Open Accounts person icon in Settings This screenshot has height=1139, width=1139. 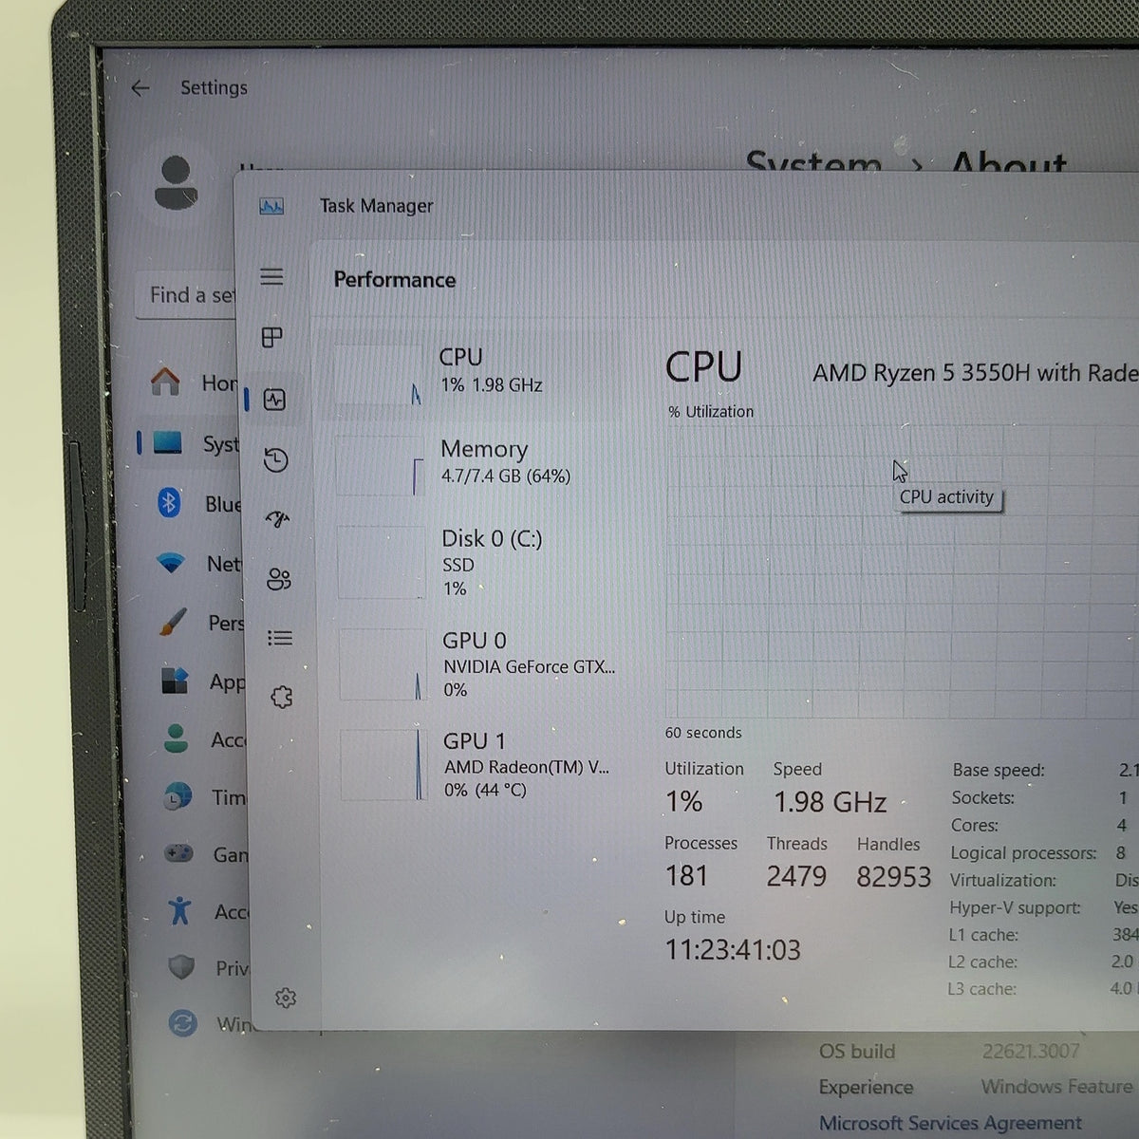pos(176,738)
